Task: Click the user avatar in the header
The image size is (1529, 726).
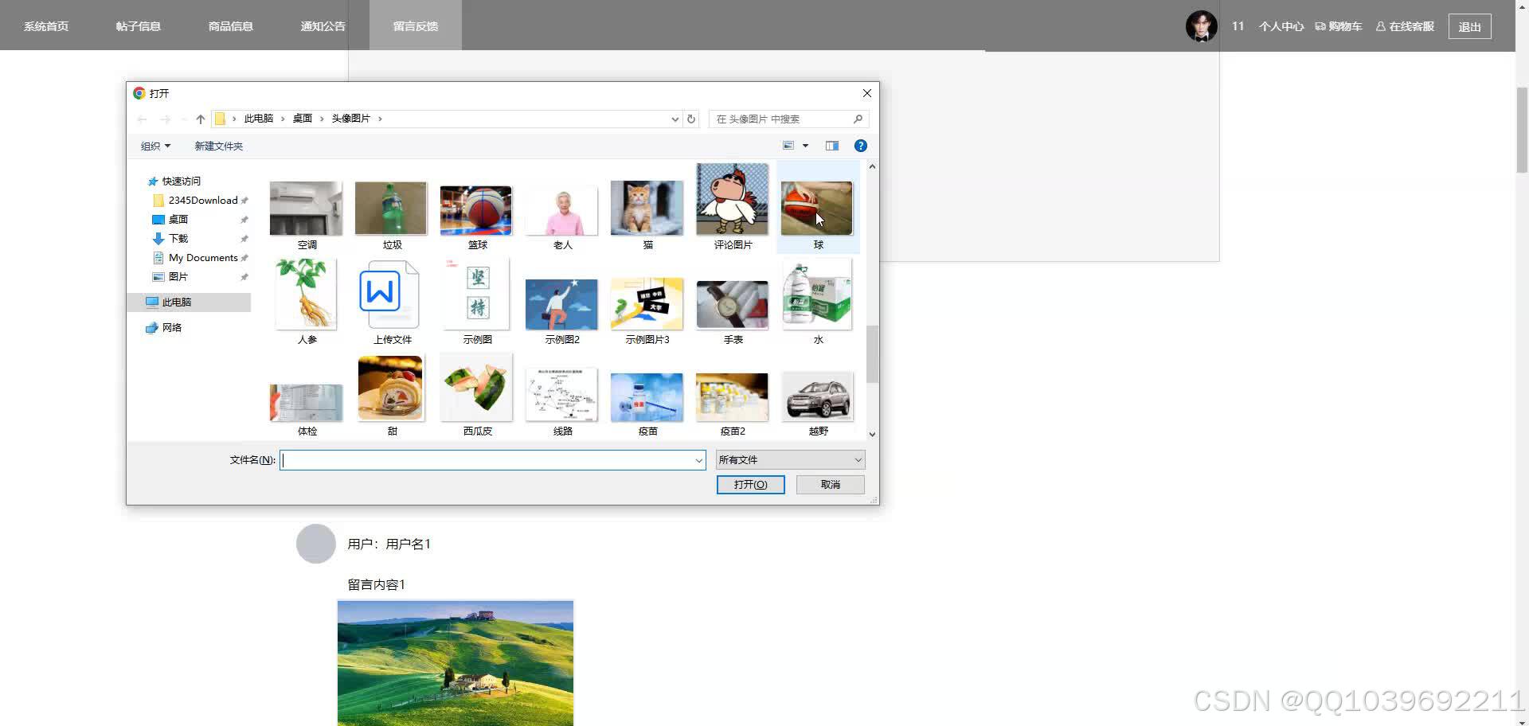Action: [1201, 26]
